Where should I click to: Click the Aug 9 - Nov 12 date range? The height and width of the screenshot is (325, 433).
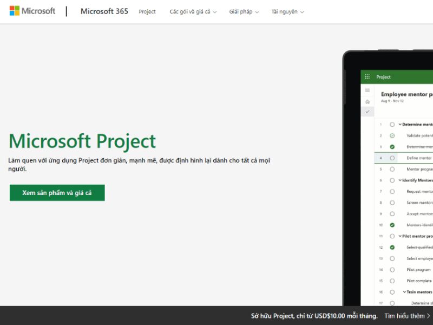click(x=392, y=101)
